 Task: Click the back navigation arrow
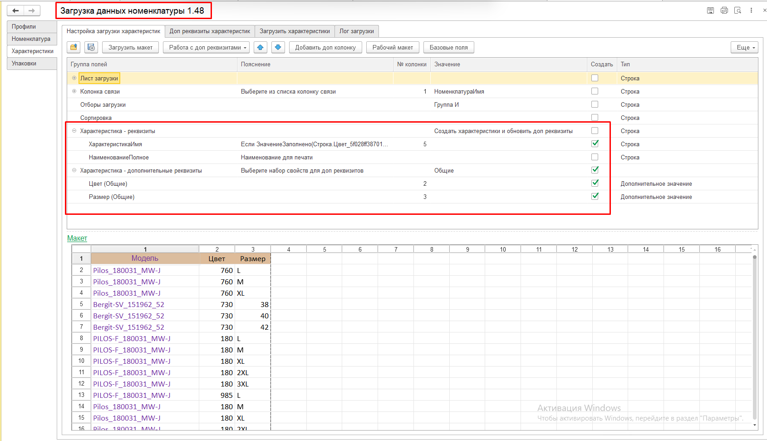15,10
